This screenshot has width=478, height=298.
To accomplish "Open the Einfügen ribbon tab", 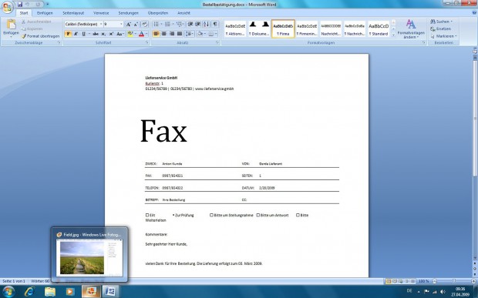I will [x=45, y=13].
